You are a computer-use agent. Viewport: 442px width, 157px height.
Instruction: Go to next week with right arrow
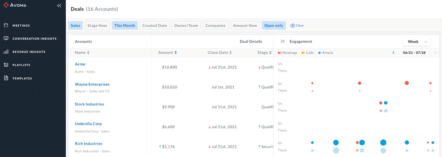pos(435,53)
